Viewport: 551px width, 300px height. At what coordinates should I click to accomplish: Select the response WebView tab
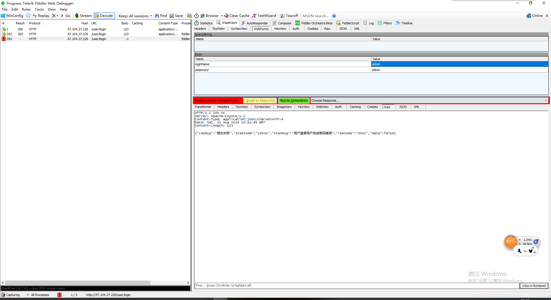click(322, 107)
